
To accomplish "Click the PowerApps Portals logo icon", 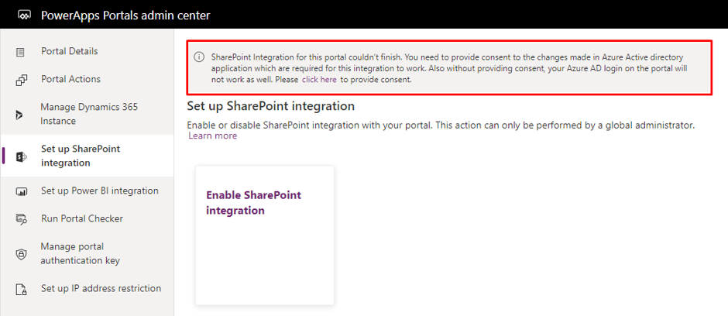I will (24, 15).
